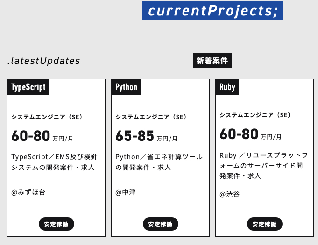Open the Python／省エネ計算ツール job link
This screenshot has height=245, width=318.
[x=159, y=162]
